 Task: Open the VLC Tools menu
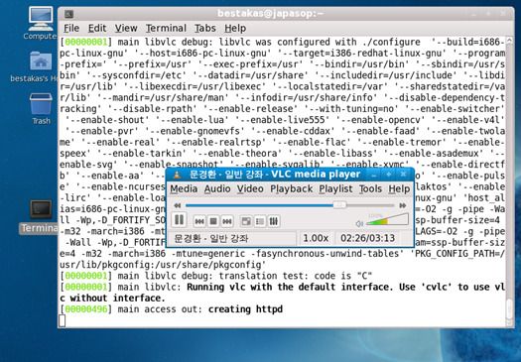tap(370, 188)
